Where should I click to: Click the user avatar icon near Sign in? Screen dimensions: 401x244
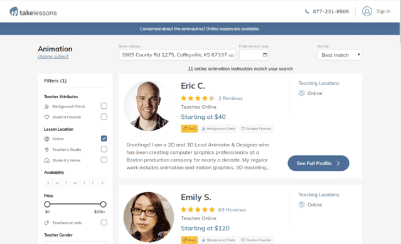366,11
